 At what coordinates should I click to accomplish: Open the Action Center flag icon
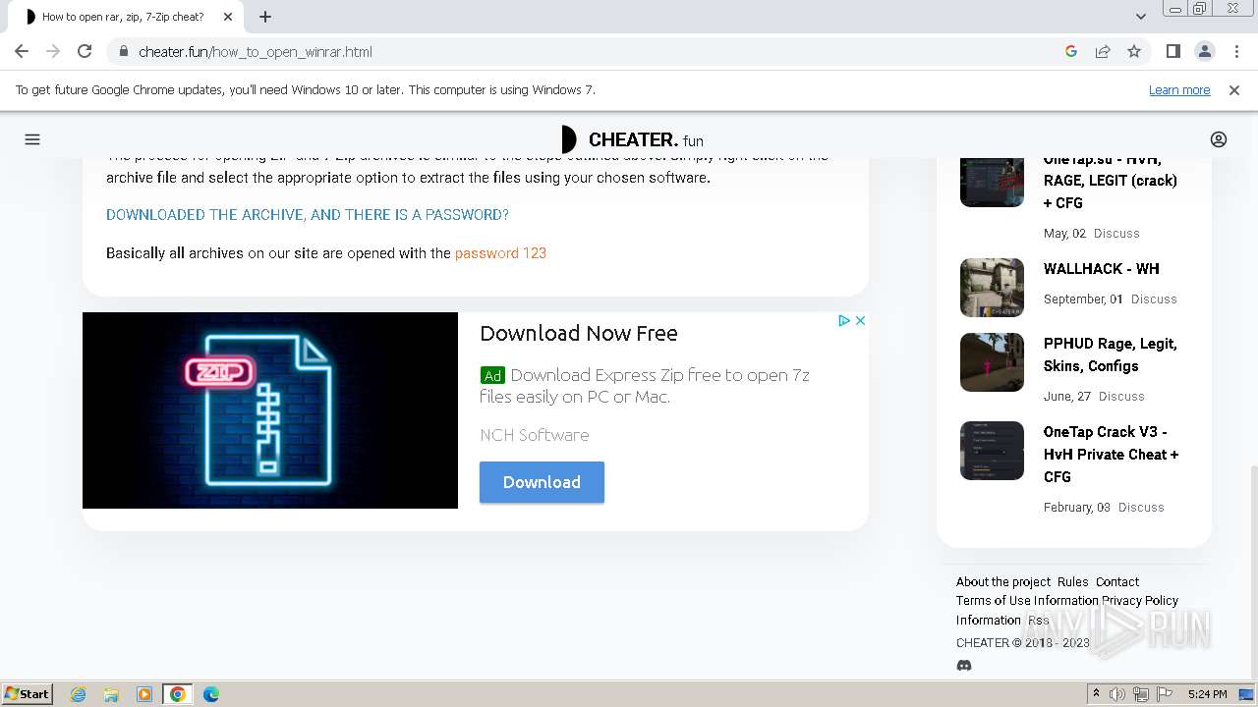[1163, 694]
